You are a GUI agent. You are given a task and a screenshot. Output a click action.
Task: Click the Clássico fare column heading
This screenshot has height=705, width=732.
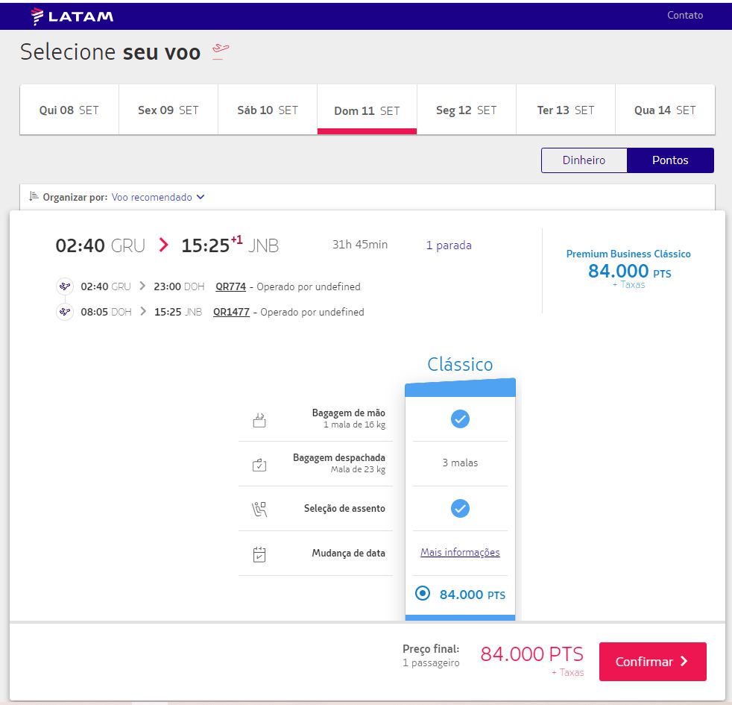pos(460,364)
